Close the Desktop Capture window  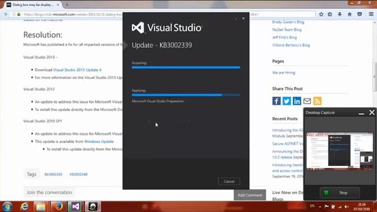click(372, 112)
